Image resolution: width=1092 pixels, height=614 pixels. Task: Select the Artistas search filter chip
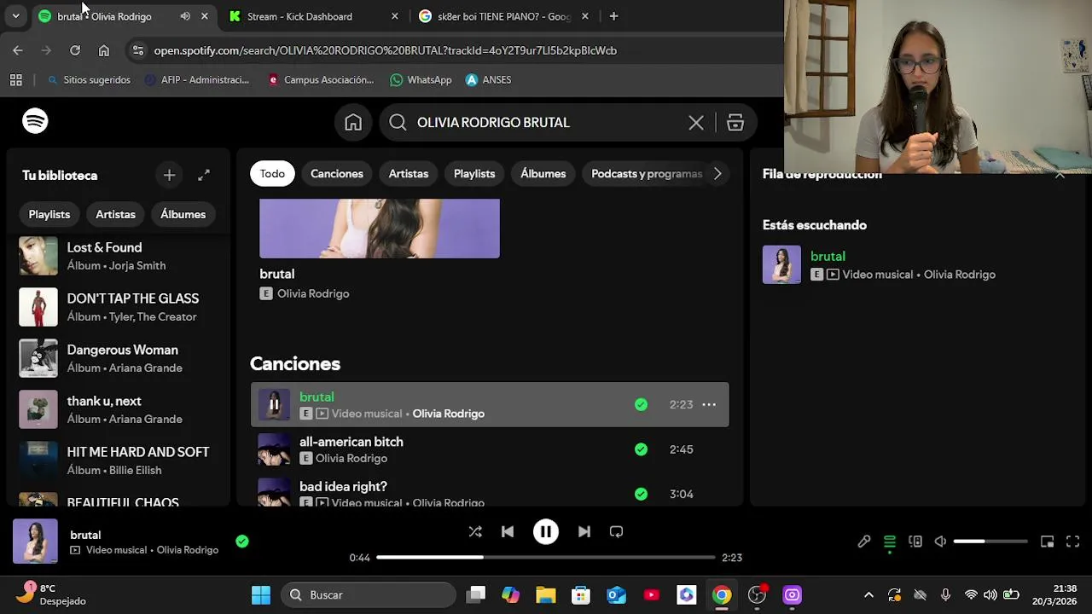pyautogui.click(x=409, y=174)
